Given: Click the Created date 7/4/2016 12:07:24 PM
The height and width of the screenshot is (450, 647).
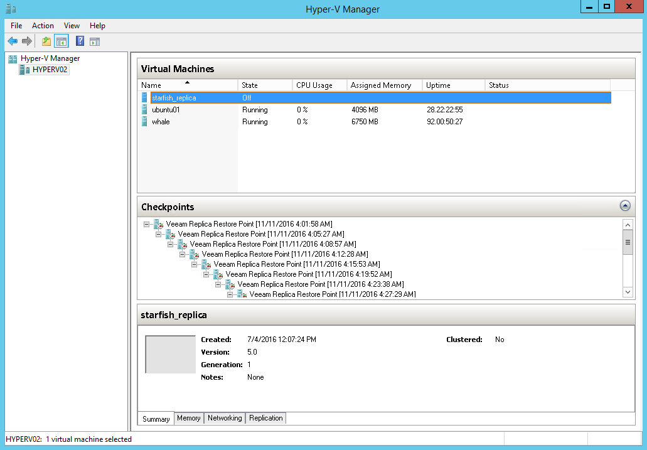Looking at the screenshot, I should (x=282, y=340).
